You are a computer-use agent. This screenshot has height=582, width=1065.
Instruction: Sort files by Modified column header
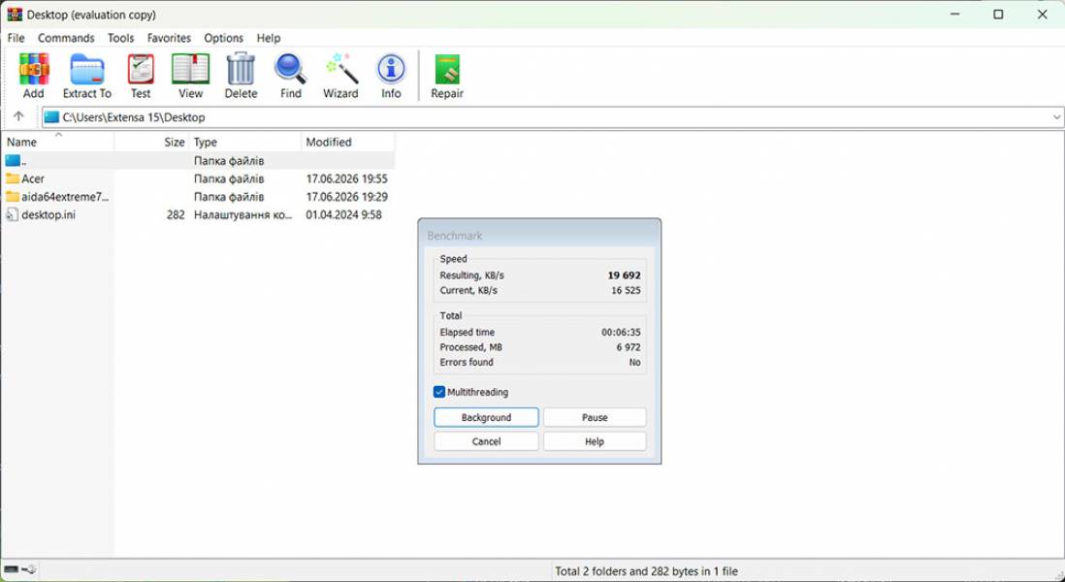click(348, 142)
